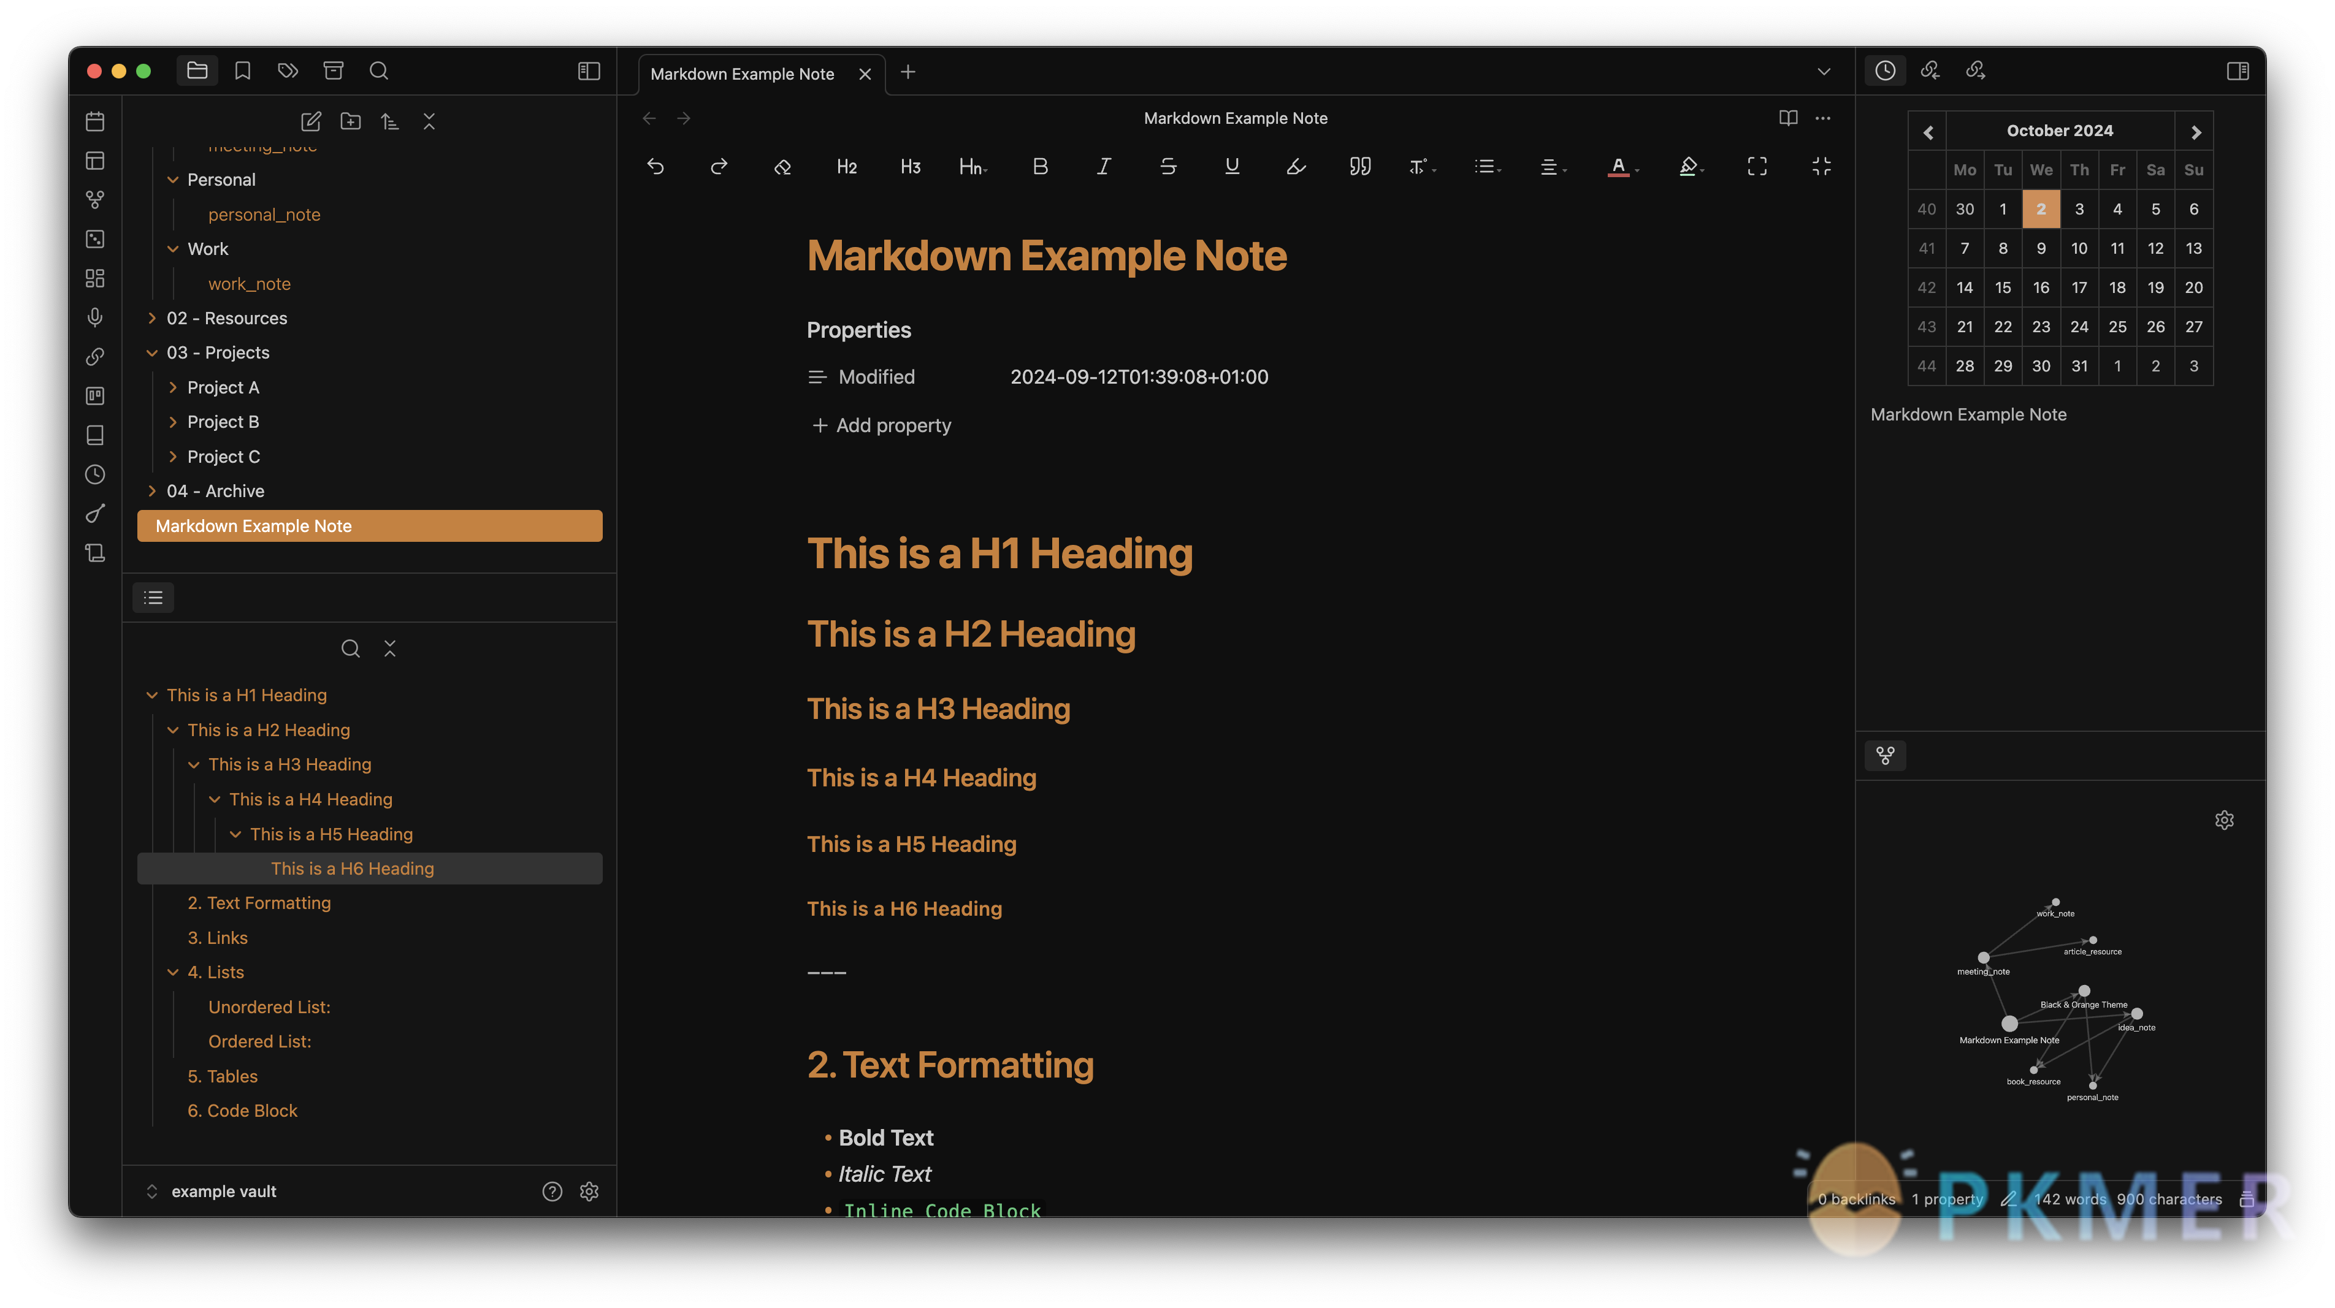Image resolution: width=2335 pixels, height=1308 pixels.
Task: Open tab list dropdown chevron
Action: [1824, 72]
